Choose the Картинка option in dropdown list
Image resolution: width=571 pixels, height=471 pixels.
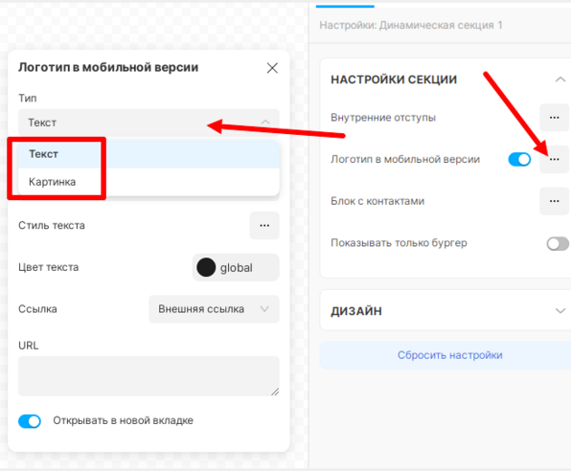pos(148,182)
